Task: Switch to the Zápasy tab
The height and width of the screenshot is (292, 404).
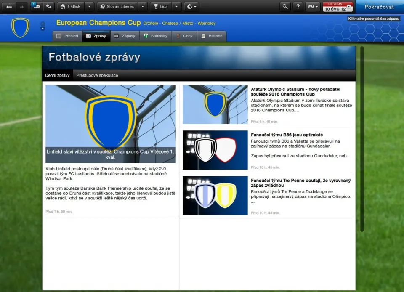Action: point(125,36)
